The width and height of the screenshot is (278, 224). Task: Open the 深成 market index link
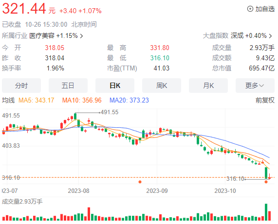[x=237, y=36]
